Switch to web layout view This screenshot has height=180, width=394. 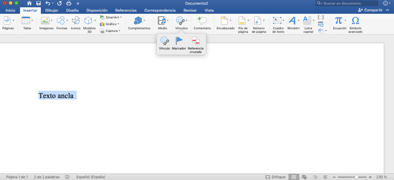point(304,177)
